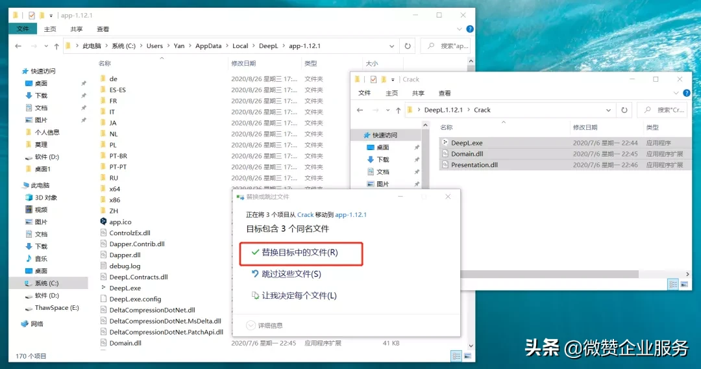Select DeepL.exe in app-1.12.1 window
Screen dimensions: 701x369
[125, 288]
